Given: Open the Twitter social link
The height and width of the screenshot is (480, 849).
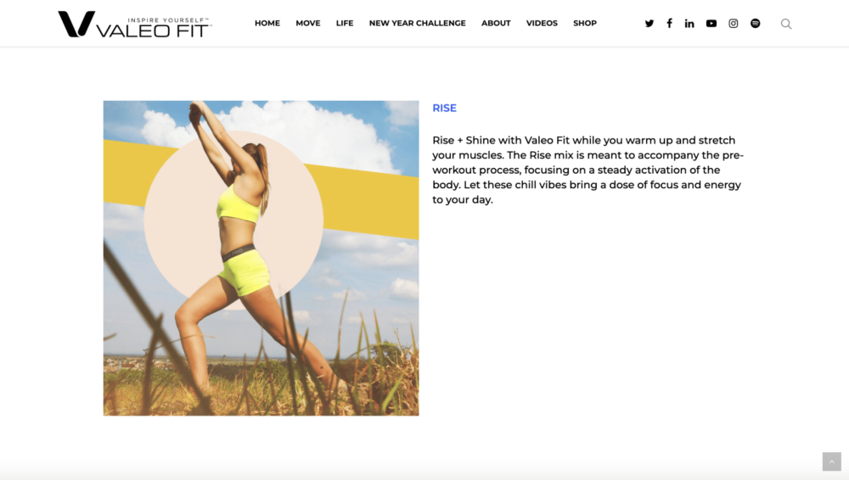Looking at the screenshot, I should 649,23.
